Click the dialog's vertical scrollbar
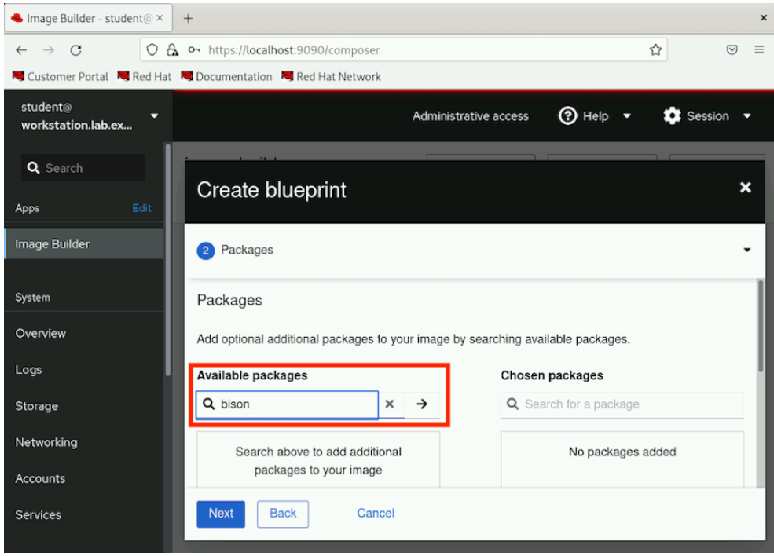This screenshot has height=556, width=774. point(761,326)
